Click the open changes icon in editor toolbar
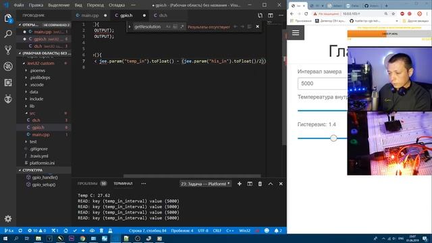 coord(260,16)
